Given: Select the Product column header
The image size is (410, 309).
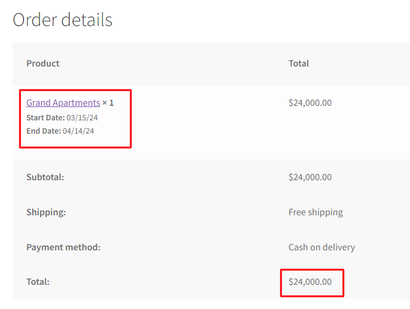Looking at the screenshot, I should click(x=43, y=63).
